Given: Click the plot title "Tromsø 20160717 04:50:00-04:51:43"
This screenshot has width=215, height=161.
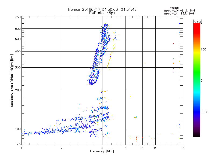Looking at the screenshot, I should tap(102, 9).
